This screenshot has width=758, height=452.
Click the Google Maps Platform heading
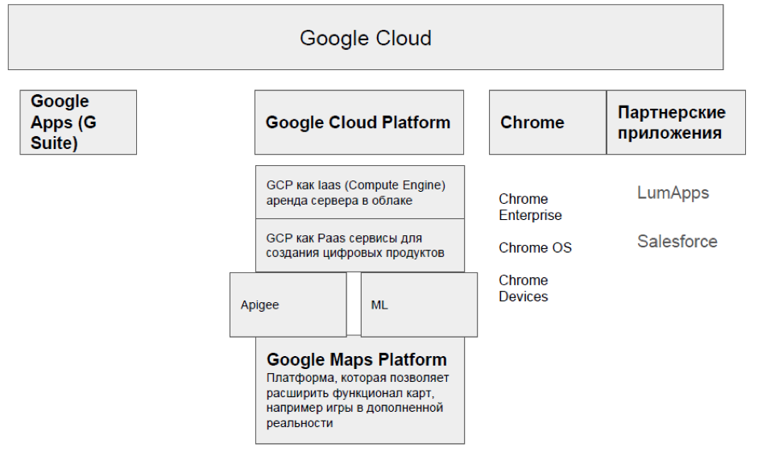[x=357, y=359]
